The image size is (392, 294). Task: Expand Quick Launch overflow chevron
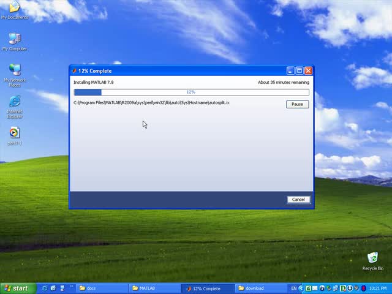click(x=71, y=286)
